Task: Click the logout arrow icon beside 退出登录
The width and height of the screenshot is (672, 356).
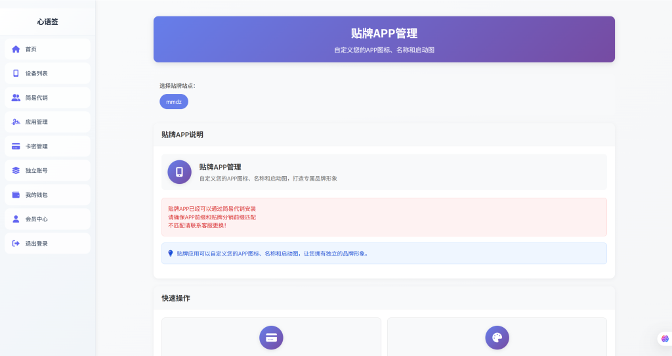Action: (16, 243)
